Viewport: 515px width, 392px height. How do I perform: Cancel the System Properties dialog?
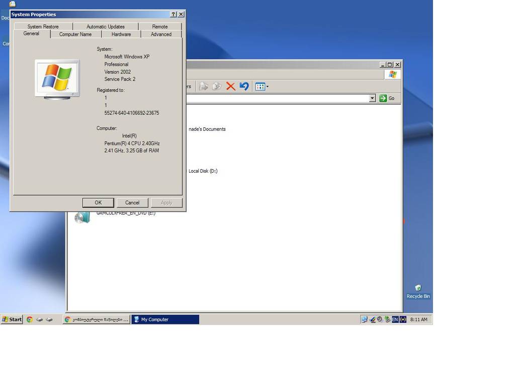132,203
